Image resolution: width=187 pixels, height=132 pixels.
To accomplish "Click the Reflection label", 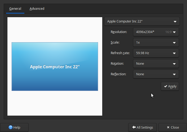I will tap(118, 74).
